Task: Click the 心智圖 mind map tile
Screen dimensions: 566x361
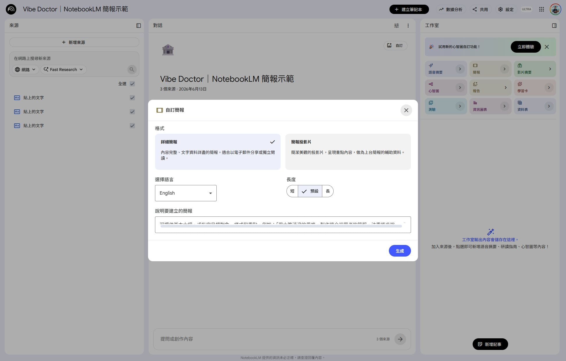Action: [446, 88]
